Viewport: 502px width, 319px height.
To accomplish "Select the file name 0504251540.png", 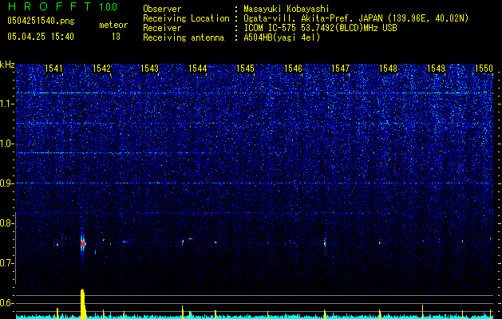I will (x=41, y=22).
